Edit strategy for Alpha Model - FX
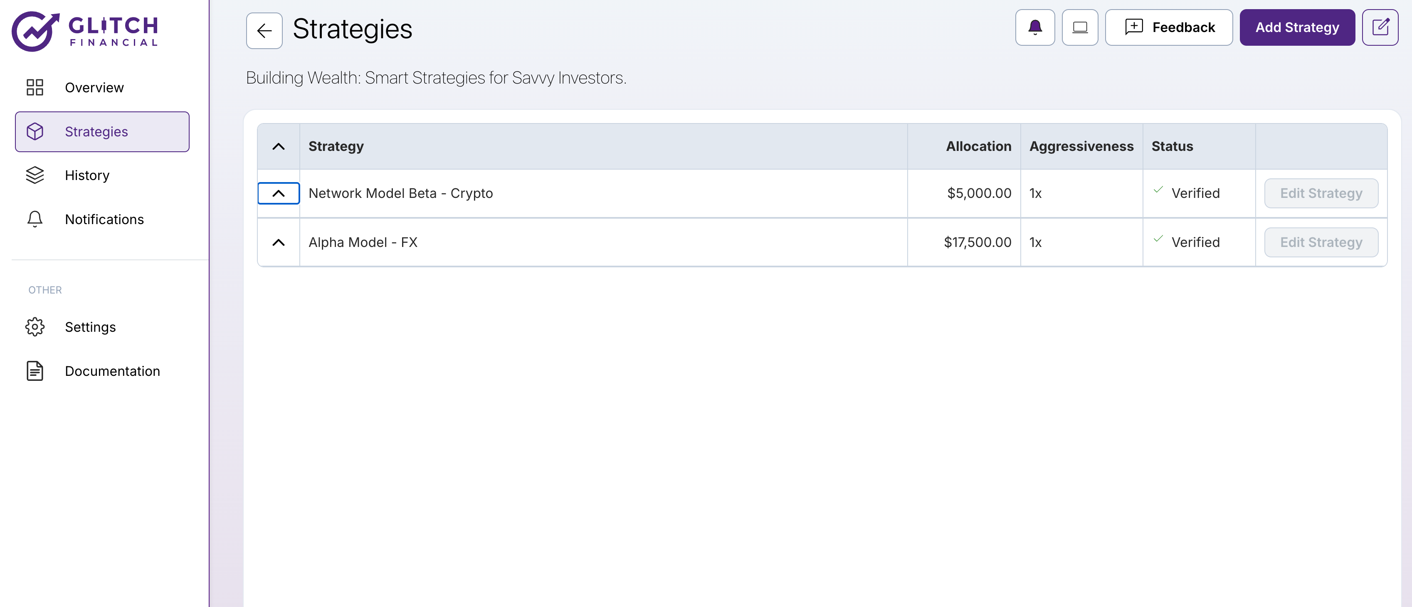The height and width of the screenshot is (607, 1412). point(1321,242)
